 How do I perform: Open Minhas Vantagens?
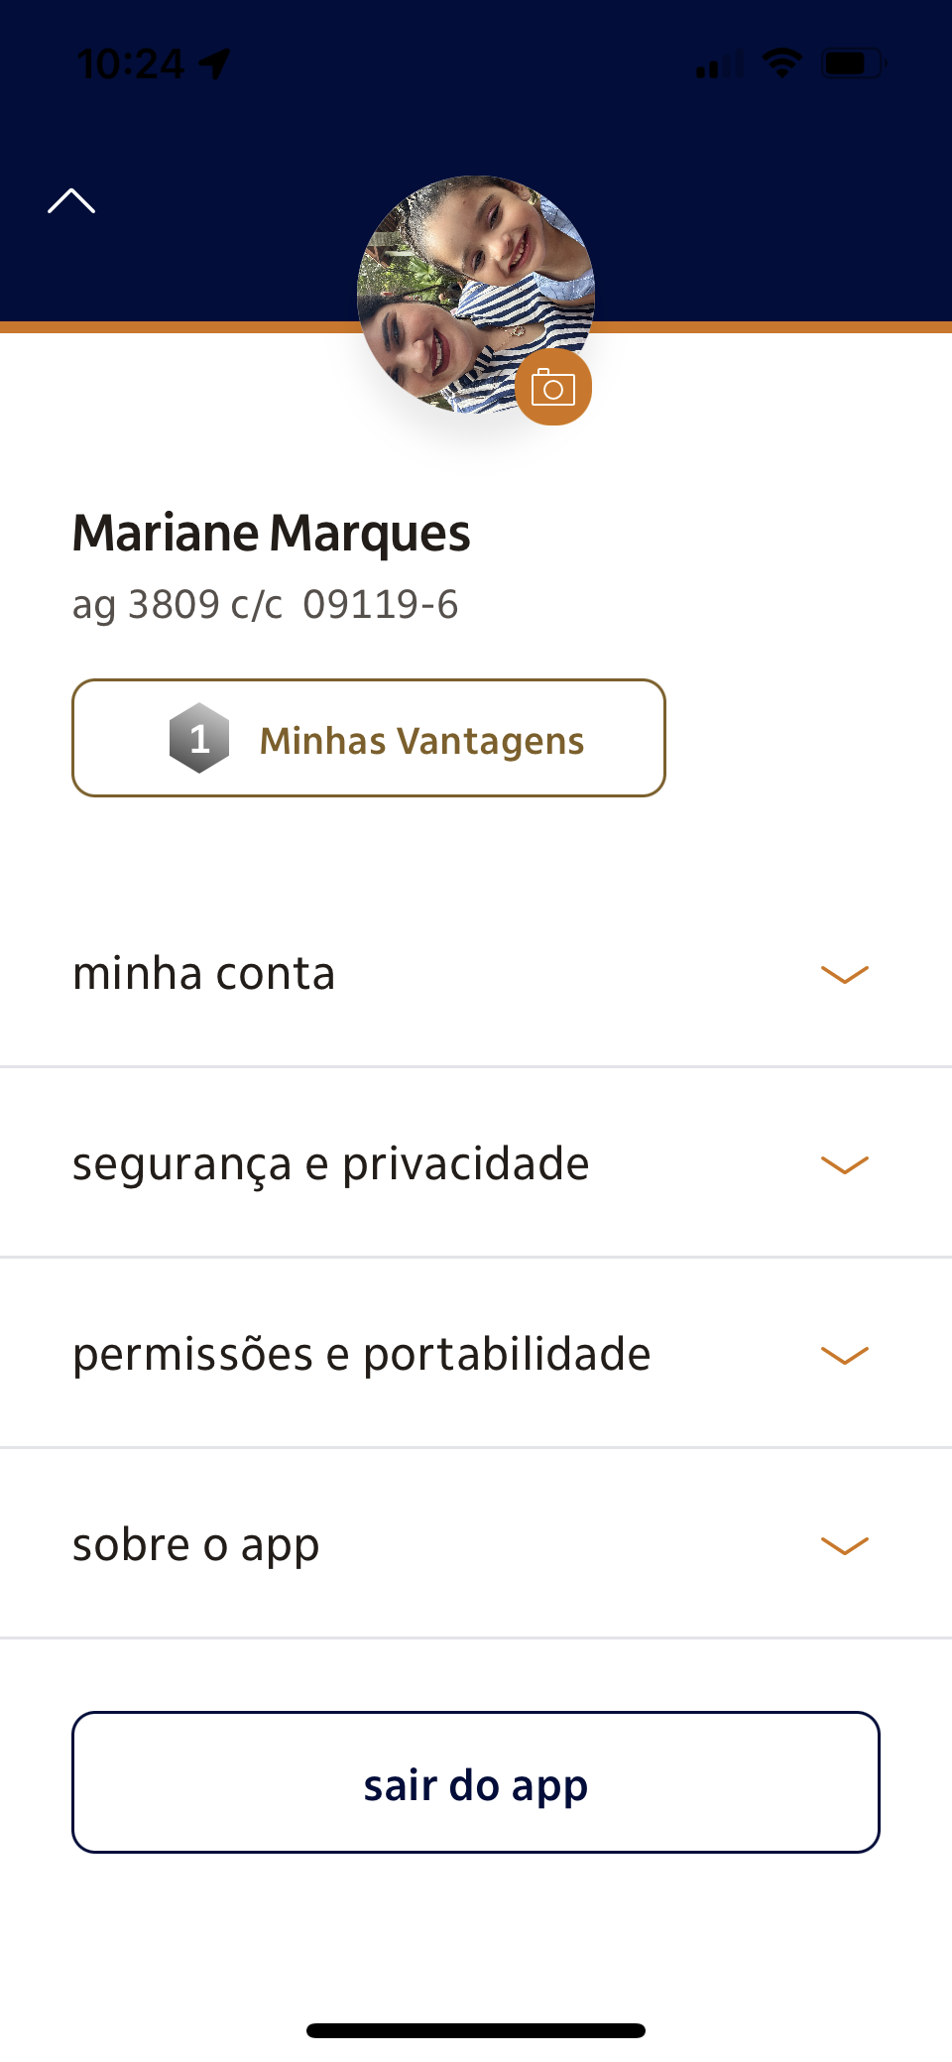click(420, 740)
